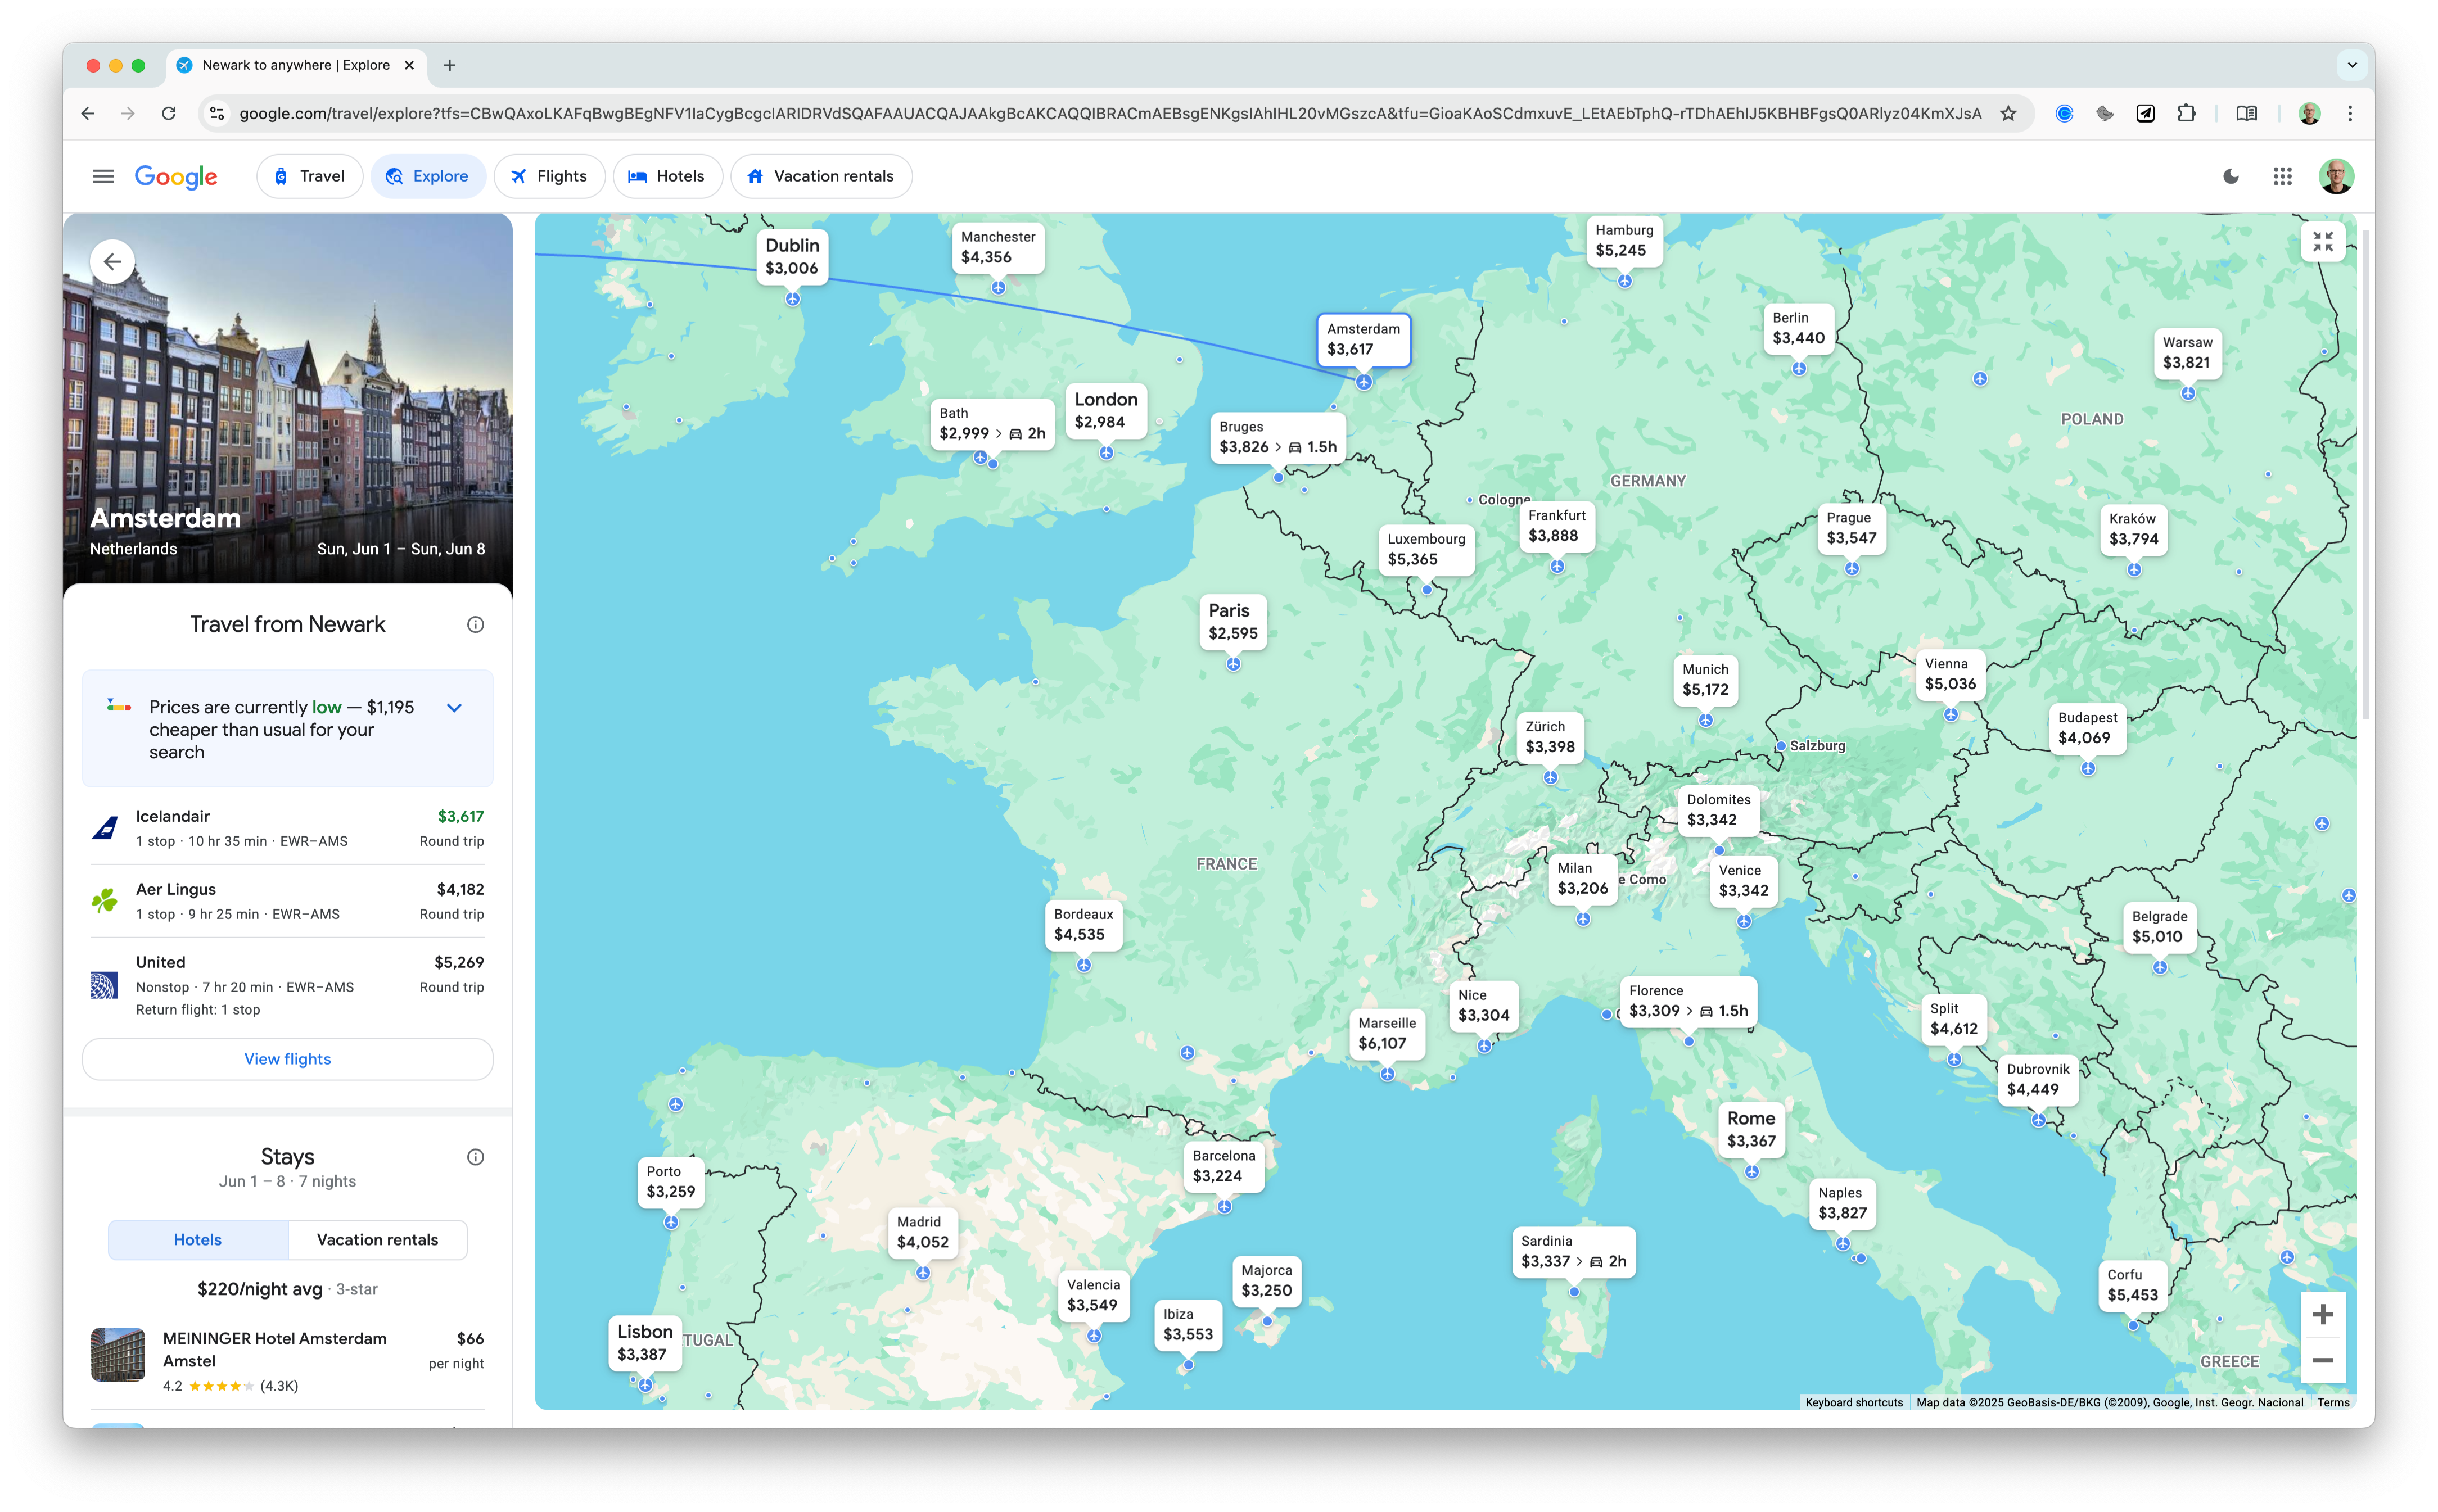The height and width of the screenshot is (1512, 2438).
Task: Bookmark the page with the star icon
Action: [x=2008, y=114]
